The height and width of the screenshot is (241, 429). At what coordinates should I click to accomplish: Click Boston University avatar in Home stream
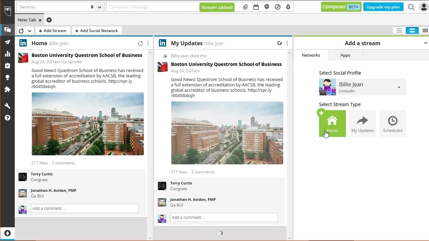23,58
